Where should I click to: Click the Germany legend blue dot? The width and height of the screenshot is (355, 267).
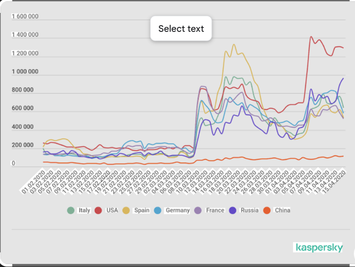click(x=157, y=210)
